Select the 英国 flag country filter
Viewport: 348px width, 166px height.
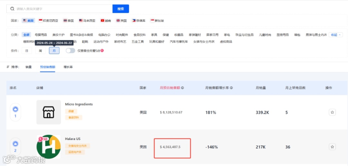pyautogui.click(x=121, y=21)
